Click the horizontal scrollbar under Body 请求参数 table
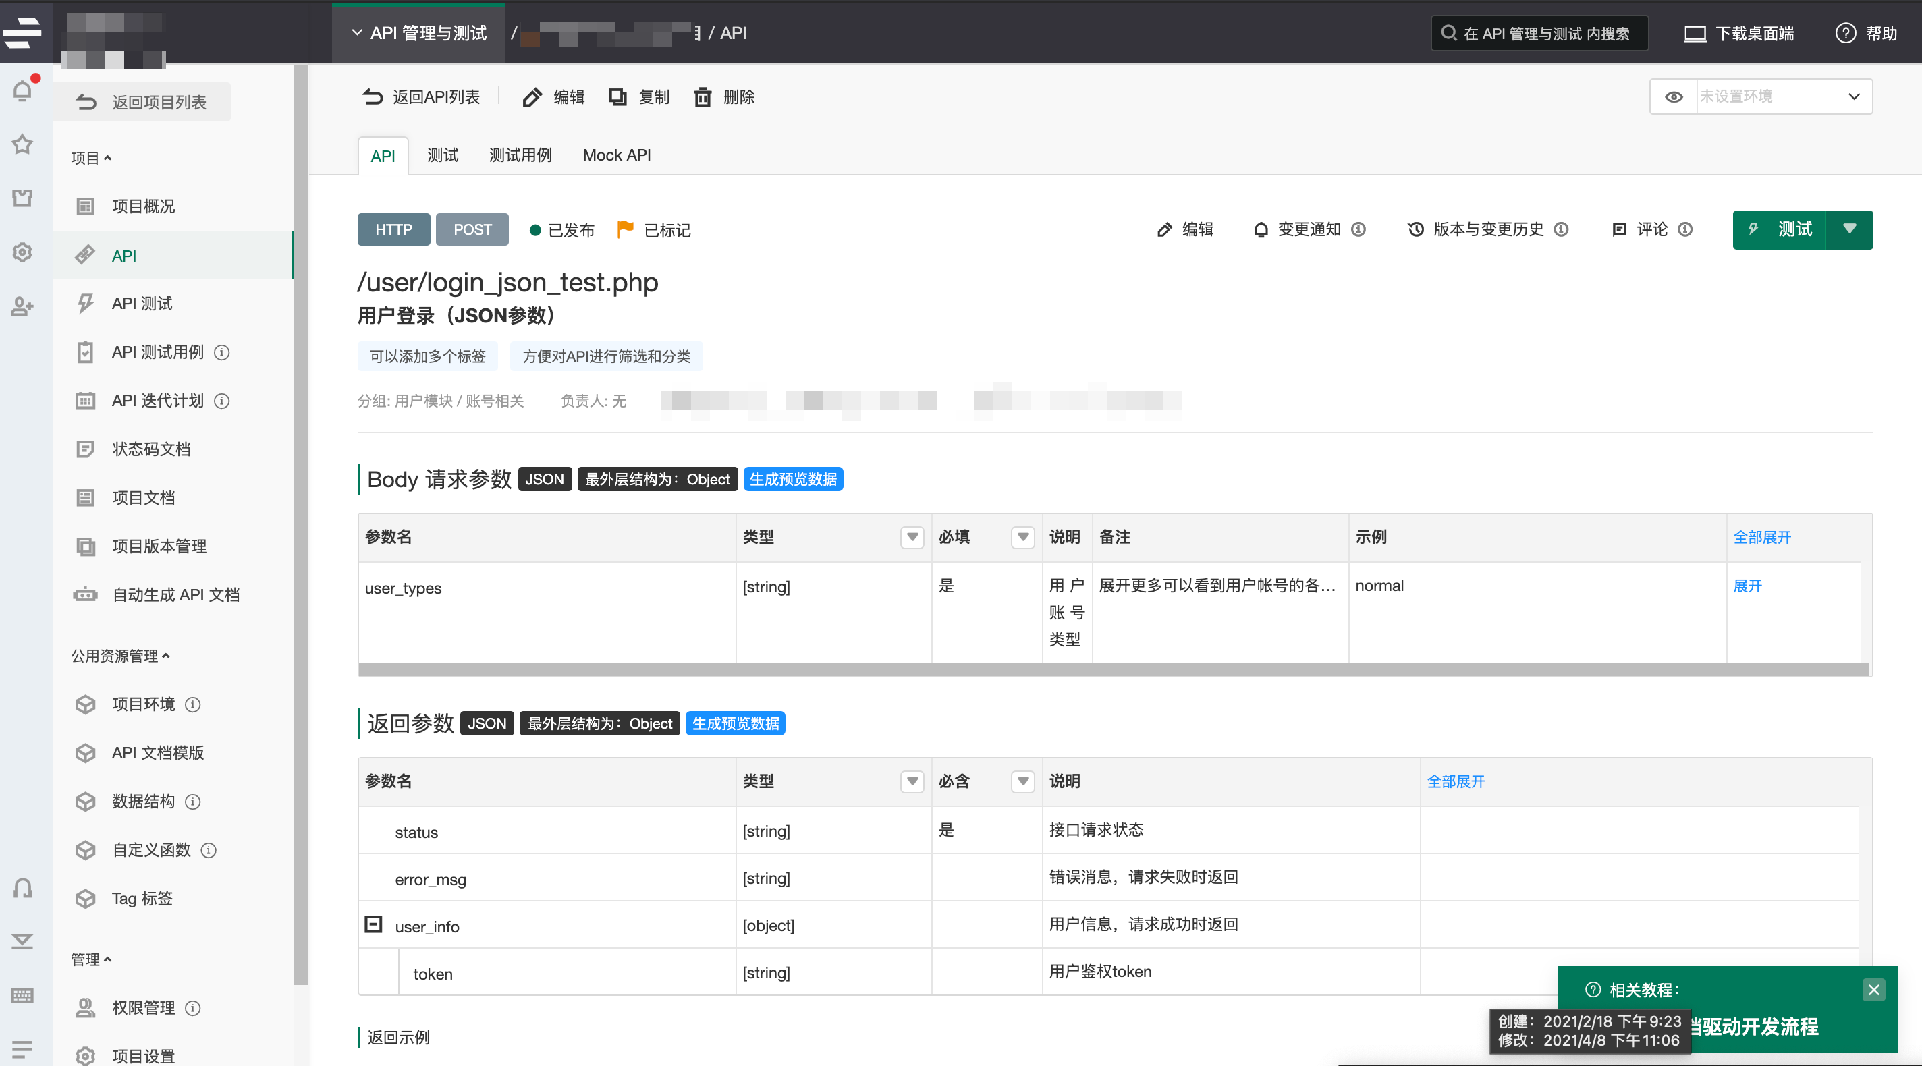The height and width of the screenshot is (1066, 1922). [1114, 669]
